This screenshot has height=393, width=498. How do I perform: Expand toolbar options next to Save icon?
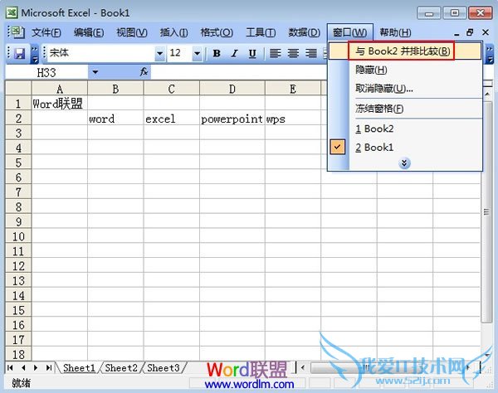(x=35, y=54)
